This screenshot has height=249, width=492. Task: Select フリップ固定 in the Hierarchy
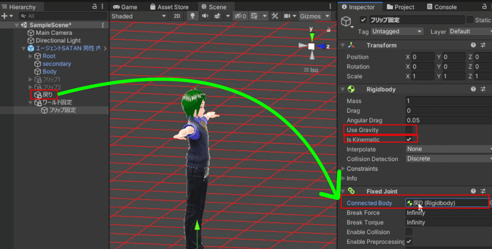(x=63, y=110)
